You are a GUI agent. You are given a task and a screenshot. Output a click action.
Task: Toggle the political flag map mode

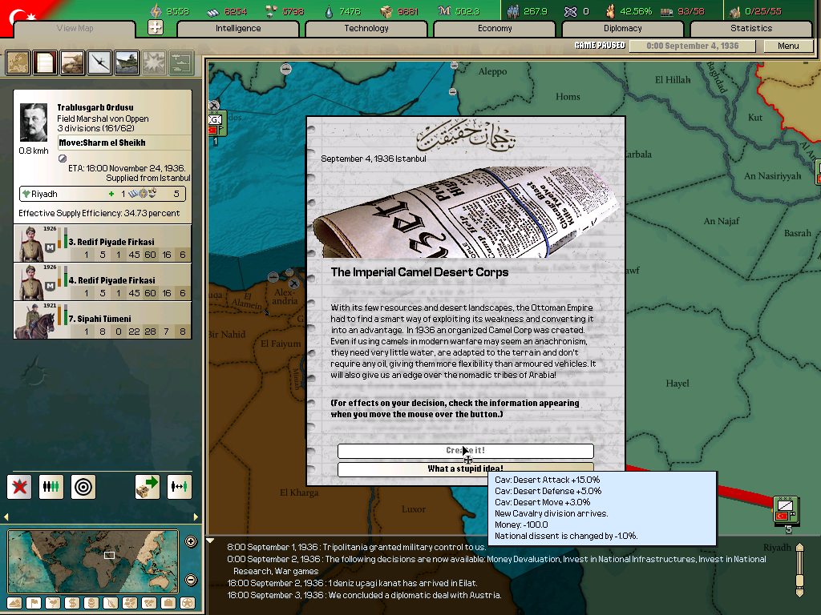coord(33,603)
